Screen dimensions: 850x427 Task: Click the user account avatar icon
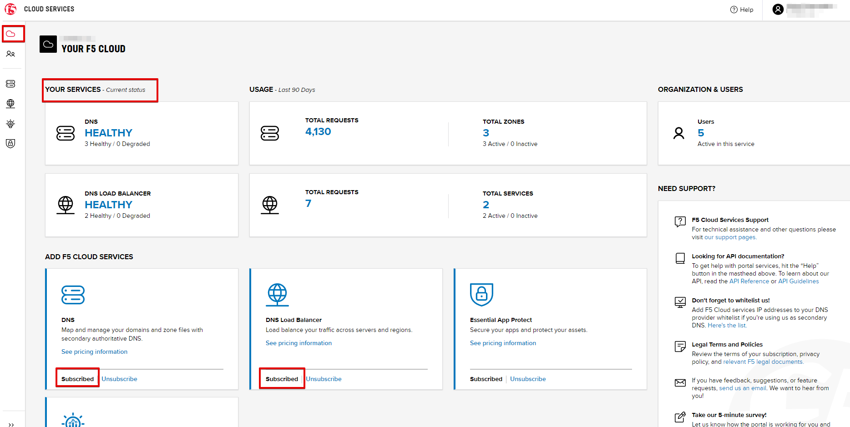[x=778, y=9]
